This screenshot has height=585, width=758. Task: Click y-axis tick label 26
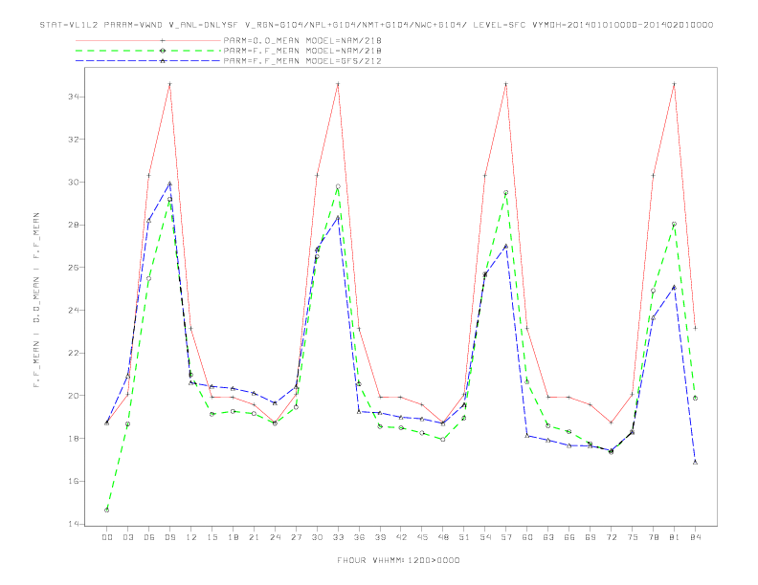click(74, 268)
